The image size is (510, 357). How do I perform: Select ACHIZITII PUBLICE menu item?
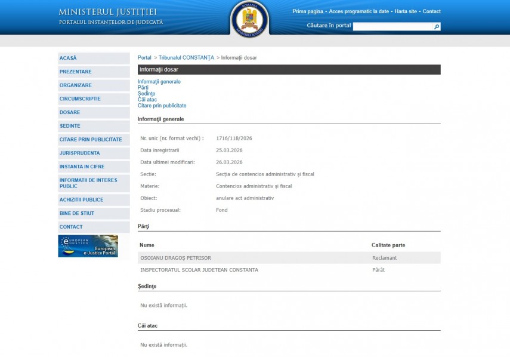click(81, 199)
